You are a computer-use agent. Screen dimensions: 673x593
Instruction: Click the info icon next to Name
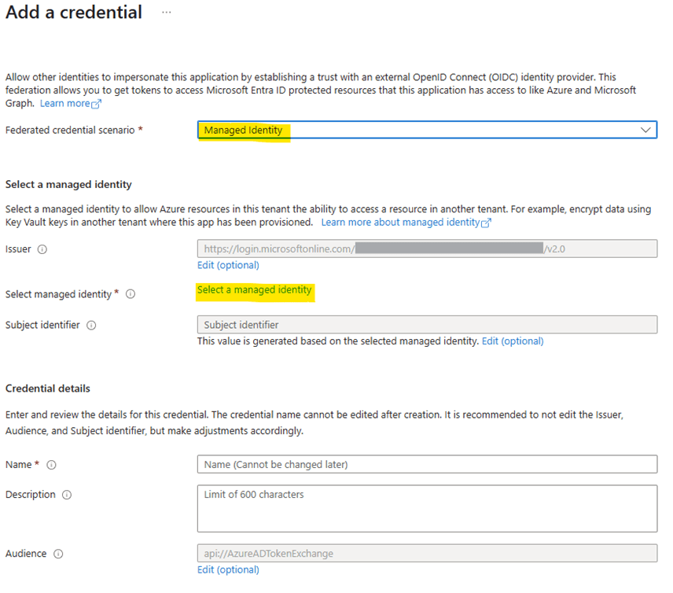click(x=52, y=465)
